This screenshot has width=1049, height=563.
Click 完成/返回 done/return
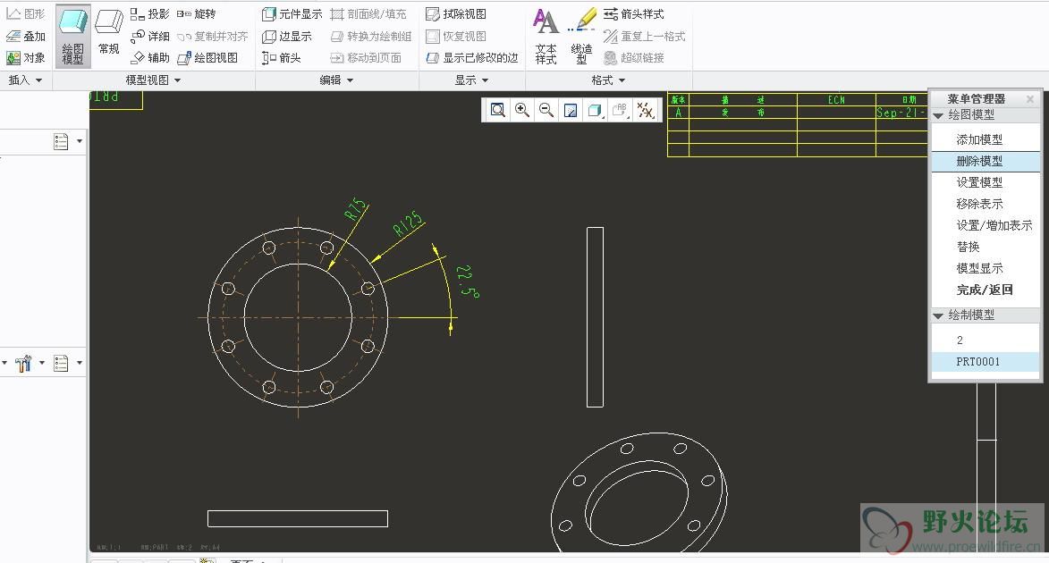pyautogui.click(x=986, y=290)
